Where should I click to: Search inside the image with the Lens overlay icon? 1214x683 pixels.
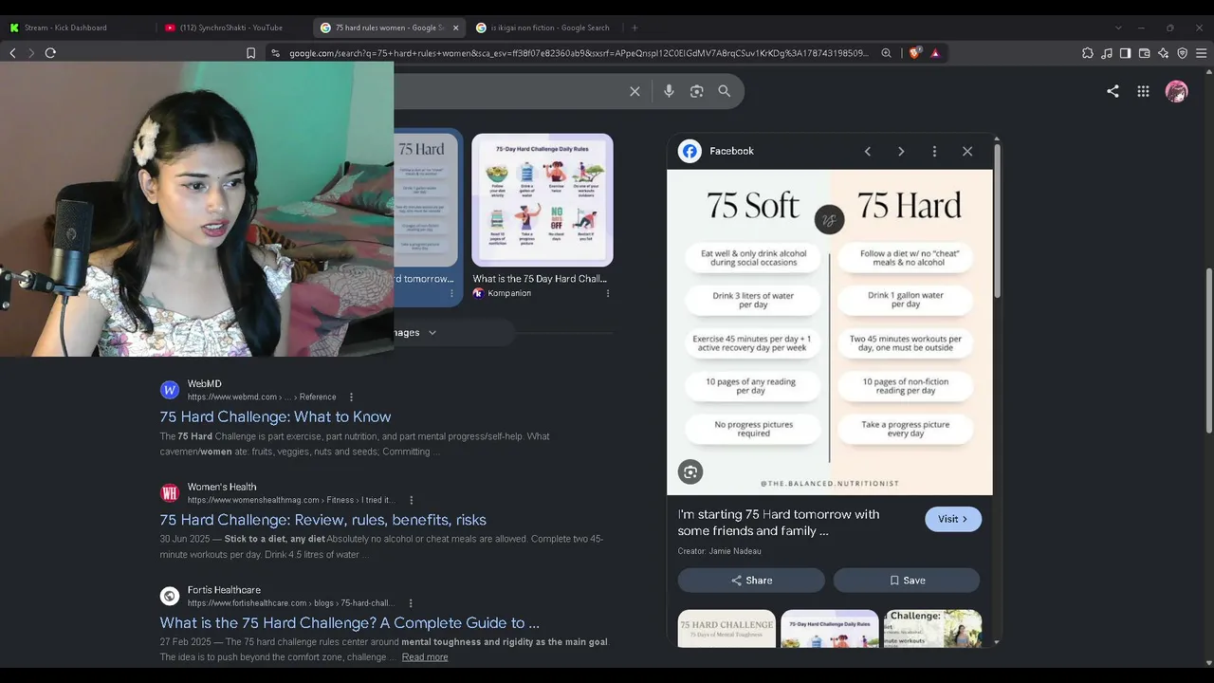point(690,471)
